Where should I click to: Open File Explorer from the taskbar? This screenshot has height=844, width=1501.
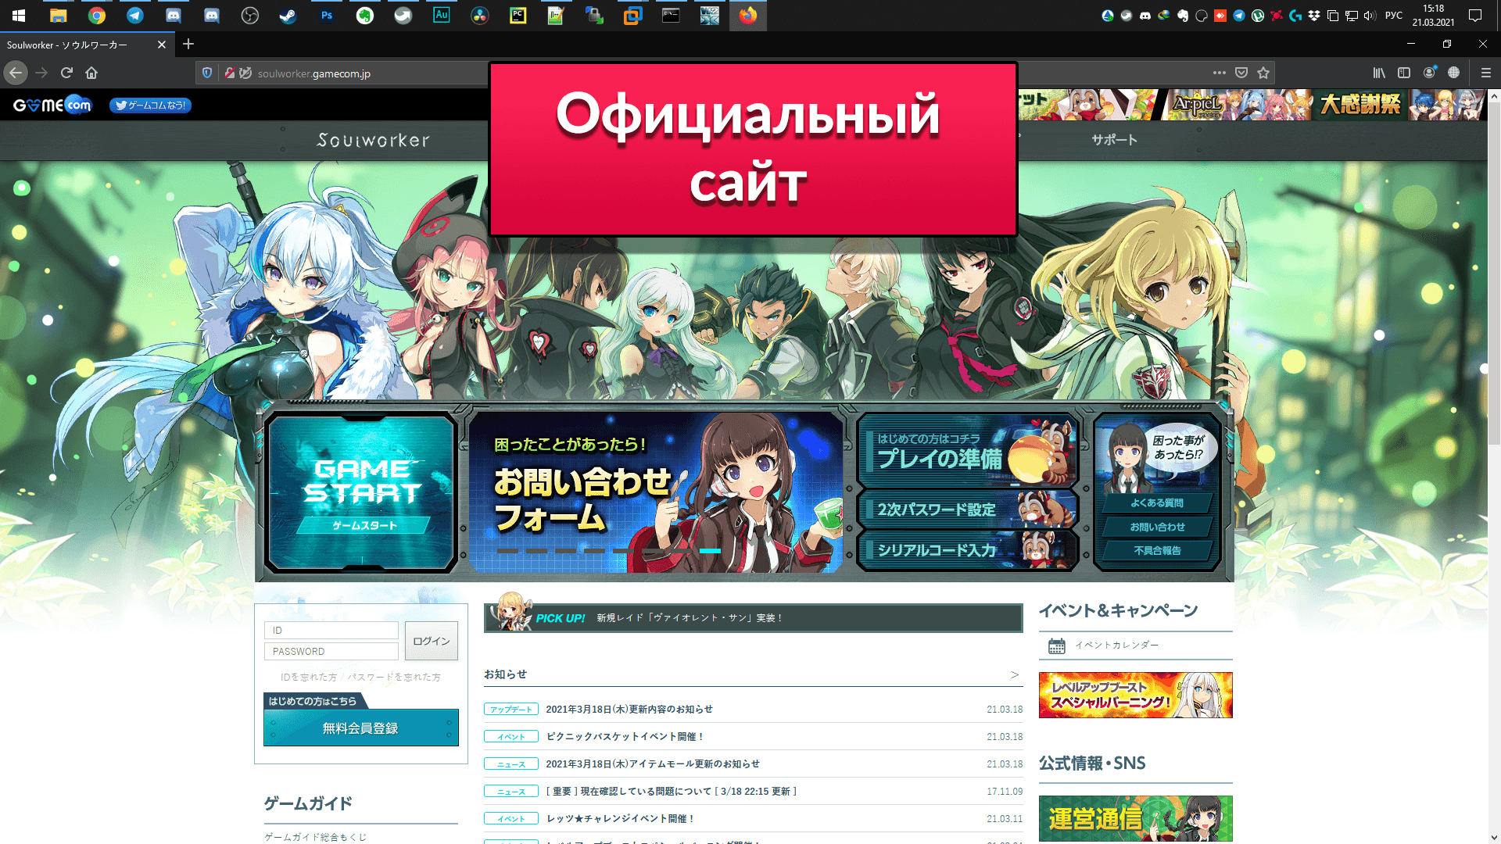point(59,16)
